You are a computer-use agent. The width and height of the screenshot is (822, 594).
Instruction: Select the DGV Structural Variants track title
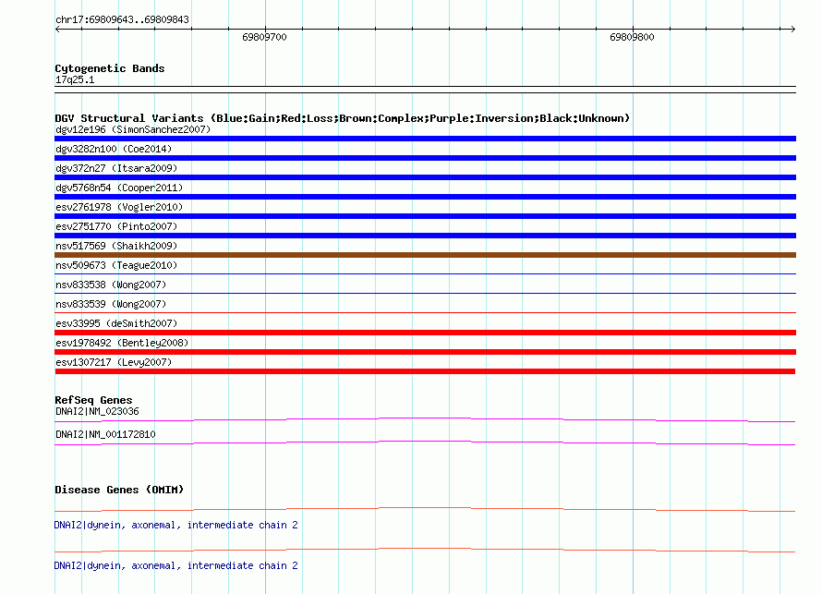point(343,118)
